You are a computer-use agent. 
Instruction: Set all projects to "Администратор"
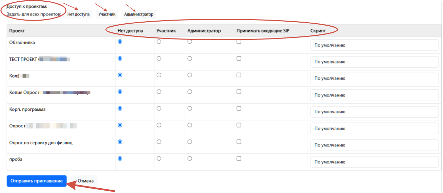(x=139, y=15)
